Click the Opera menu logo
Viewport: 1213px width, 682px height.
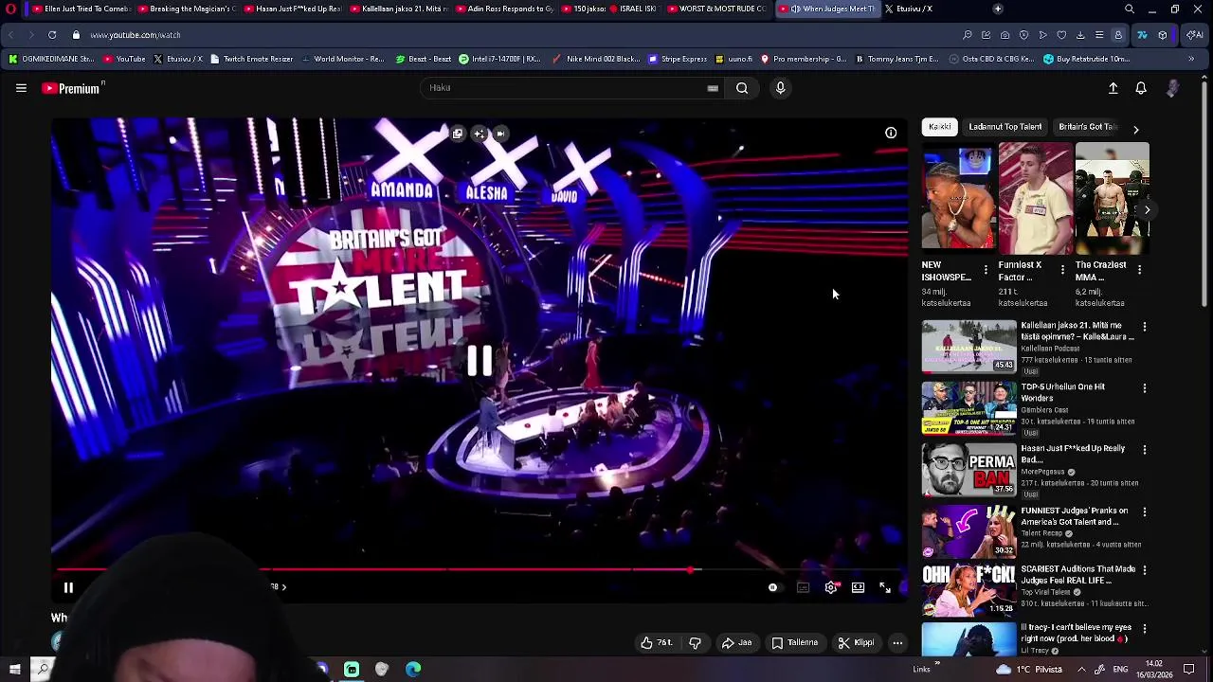click(10, 9)
